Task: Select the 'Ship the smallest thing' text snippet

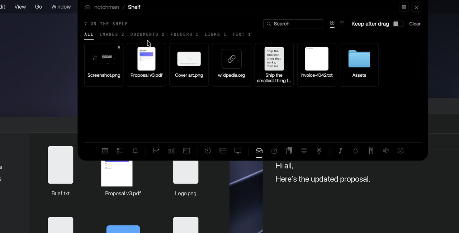Action: [274, 65]
